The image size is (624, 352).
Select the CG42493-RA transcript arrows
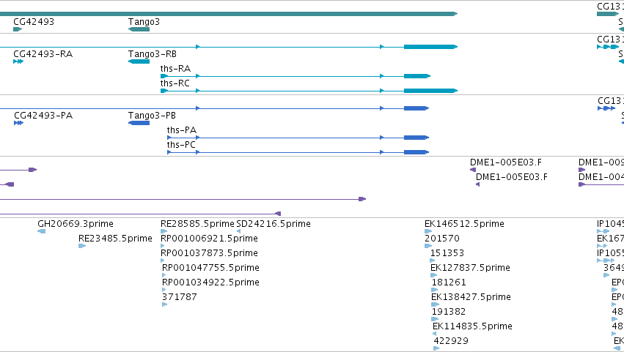18,61
